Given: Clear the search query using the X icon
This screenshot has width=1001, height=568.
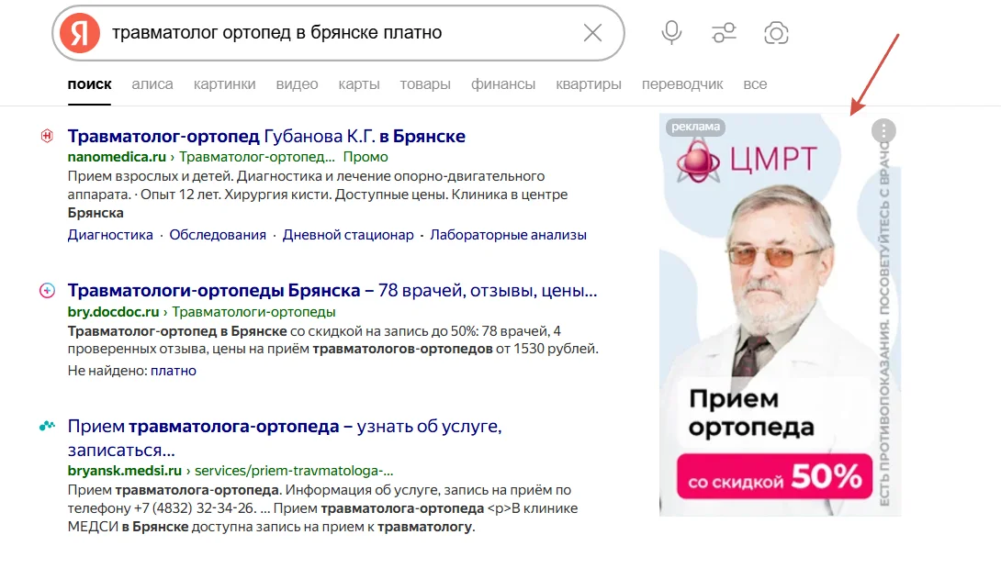Looking at the screenshot, I should point(593,32).
